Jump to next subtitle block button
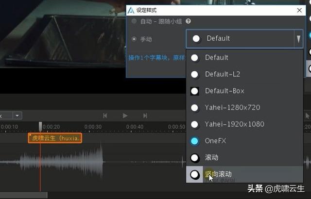The height and width of the screenshot is (199, 311). [x=145, y=116]
